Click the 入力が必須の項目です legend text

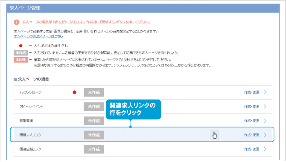pos(51,46)
